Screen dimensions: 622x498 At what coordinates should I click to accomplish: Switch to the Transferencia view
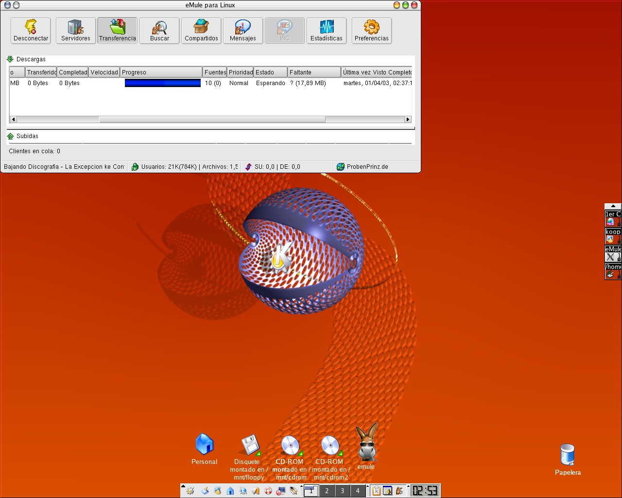click(x=118, y=31)
